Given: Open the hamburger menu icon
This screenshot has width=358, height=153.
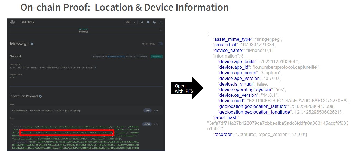Looking at the screenshot, I should [x=161, y=22].
